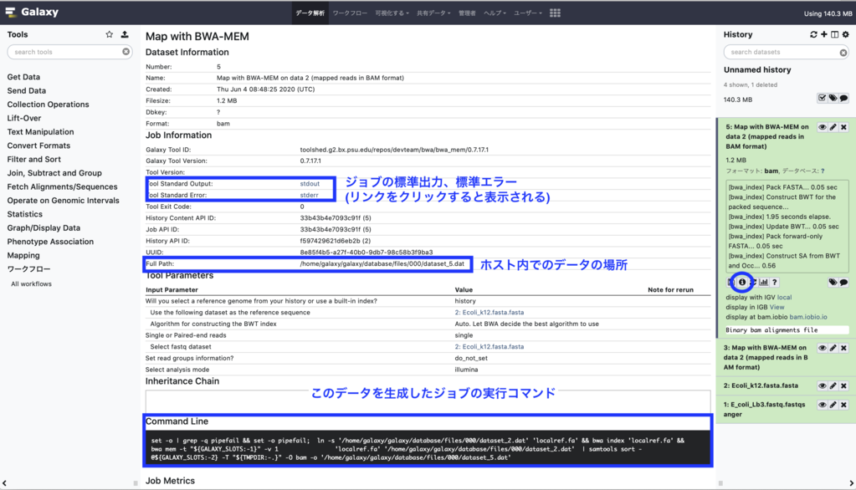
Task: Open 可視化する dropdown menu
Action: tap(392, 13)
